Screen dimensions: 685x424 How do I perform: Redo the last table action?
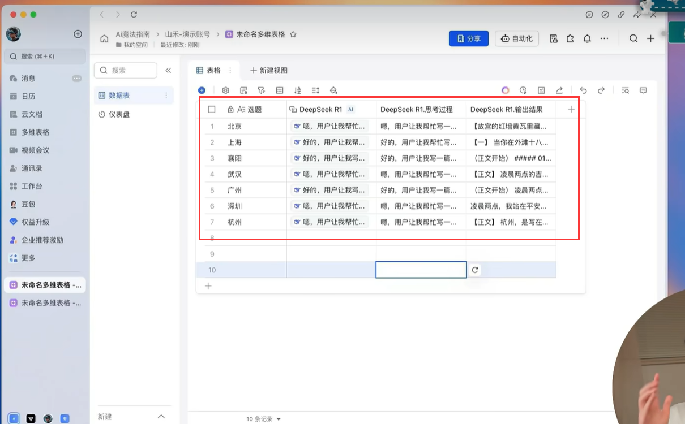601,90
